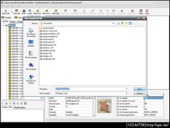
Task: Expand preset 000:000 tree node
Action: click(7, 28)
